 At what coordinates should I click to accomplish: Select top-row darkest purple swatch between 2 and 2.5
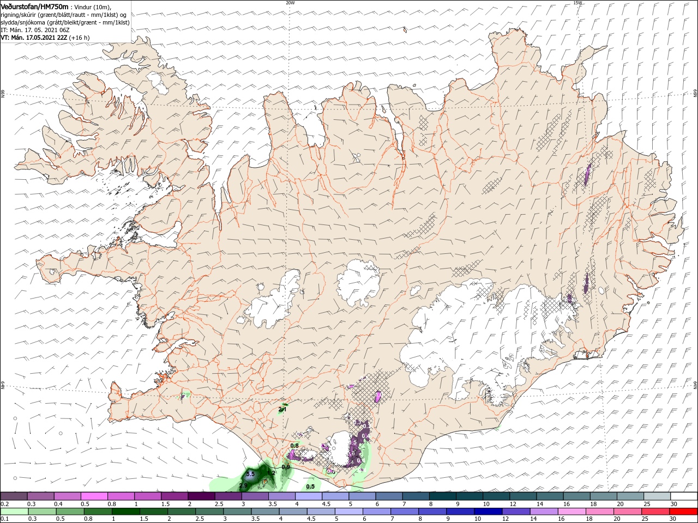[x=201, y=496]
